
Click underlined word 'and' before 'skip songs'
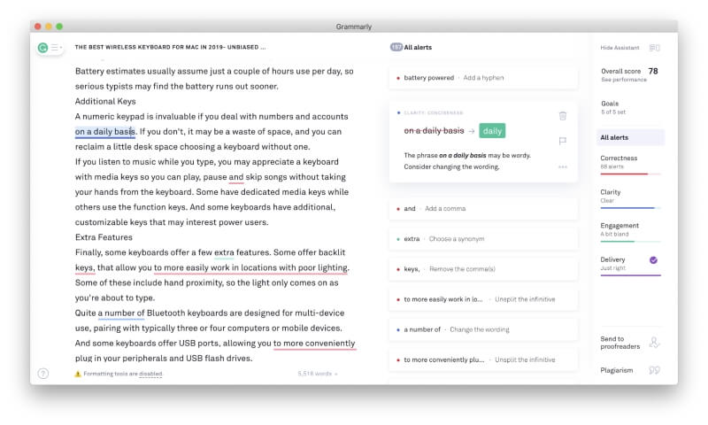coord(236,177)
